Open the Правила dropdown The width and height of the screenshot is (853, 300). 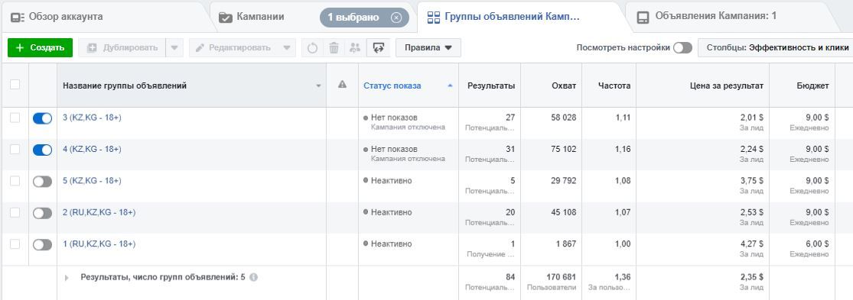pyautogui.click(x=428, y=48)
